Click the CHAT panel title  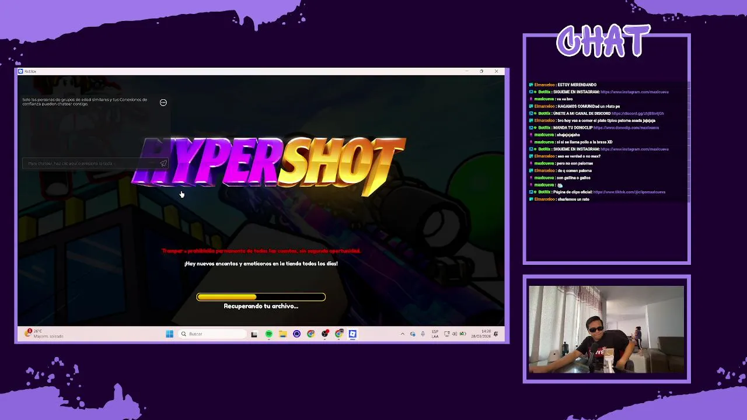(603, 41)
